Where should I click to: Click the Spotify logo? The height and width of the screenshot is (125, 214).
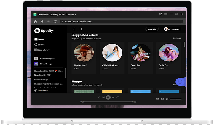tap(44, 31)
